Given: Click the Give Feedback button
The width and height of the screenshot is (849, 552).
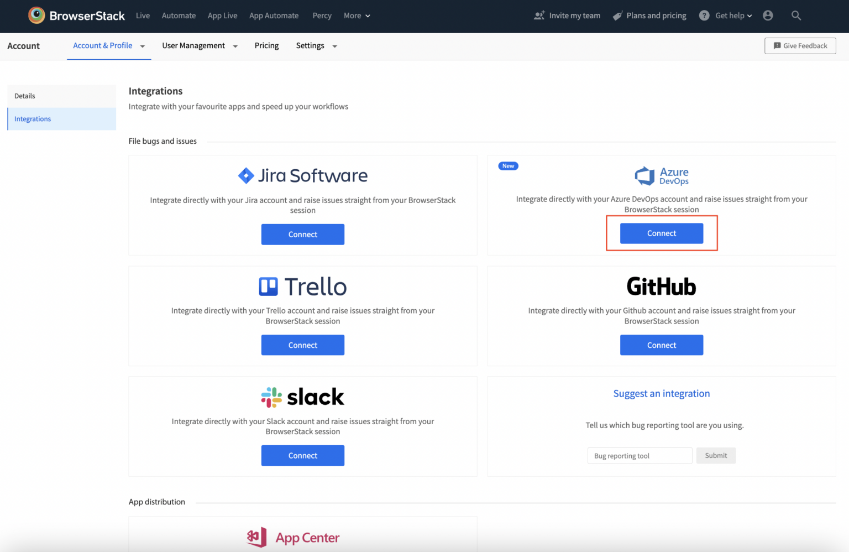Looking at the screenshot, I should click(800, 45).
